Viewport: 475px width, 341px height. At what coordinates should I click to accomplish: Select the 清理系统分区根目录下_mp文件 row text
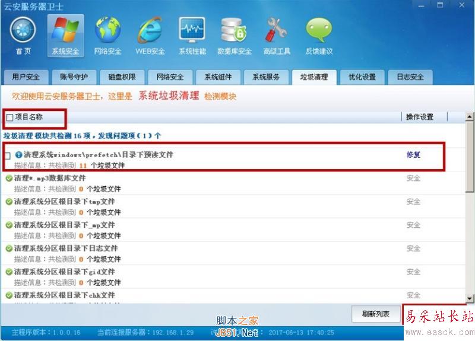tap(65, 225)
